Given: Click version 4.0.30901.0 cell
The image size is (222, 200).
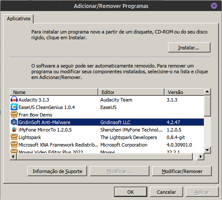Looking at the screenshot, I should (179, 145).
